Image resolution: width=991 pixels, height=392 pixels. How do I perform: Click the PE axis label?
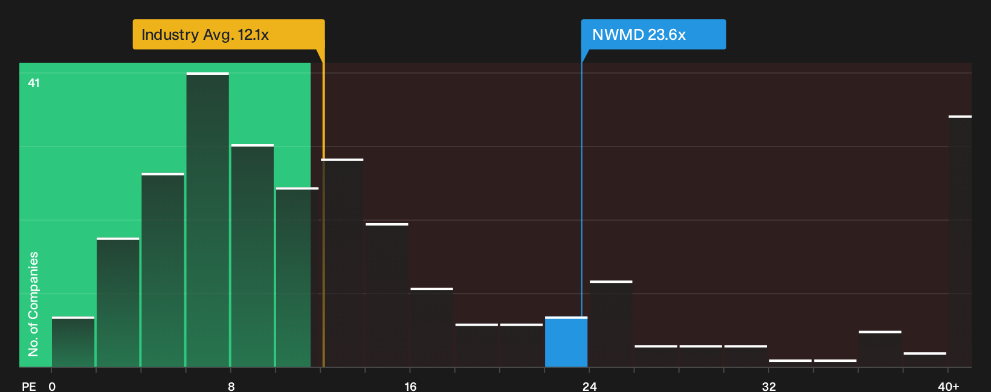coord(29,386)
